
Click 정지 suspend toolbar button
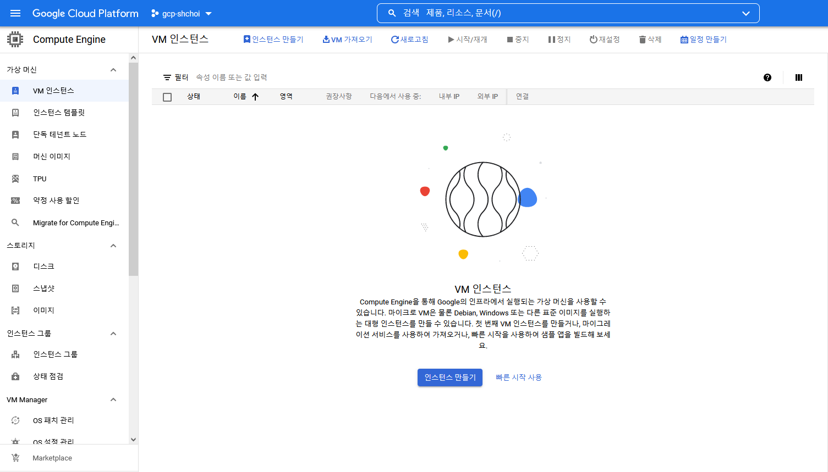560,40
